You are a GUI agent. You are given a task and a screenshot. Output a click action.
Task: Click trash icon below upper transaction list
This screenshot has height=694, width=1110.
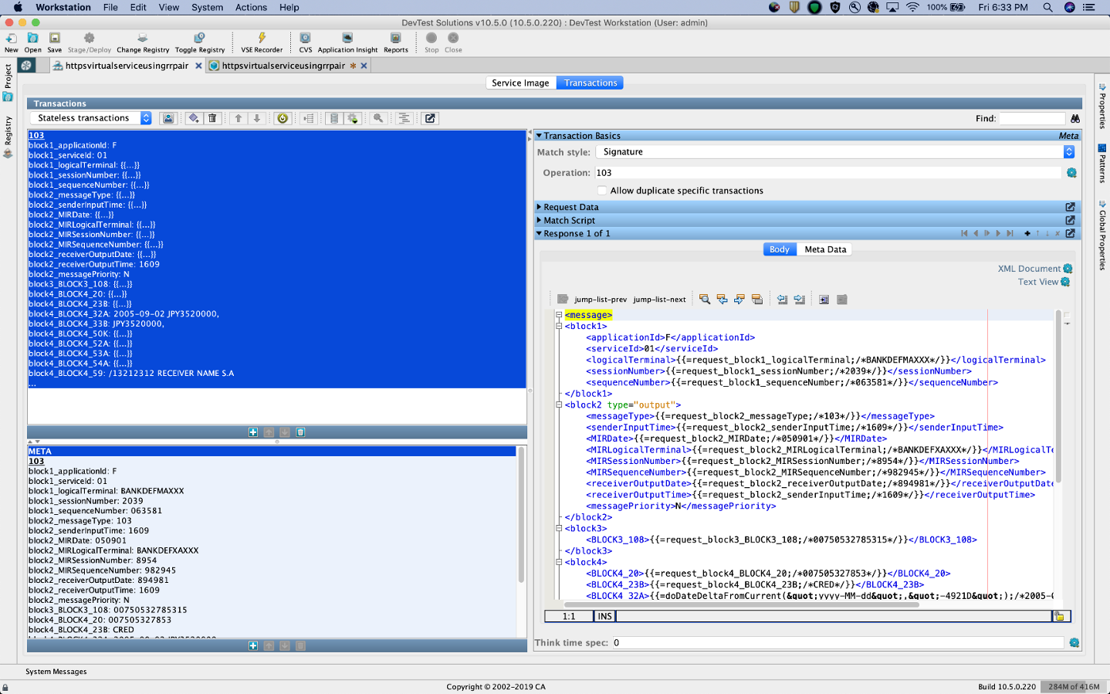point(301,432)
